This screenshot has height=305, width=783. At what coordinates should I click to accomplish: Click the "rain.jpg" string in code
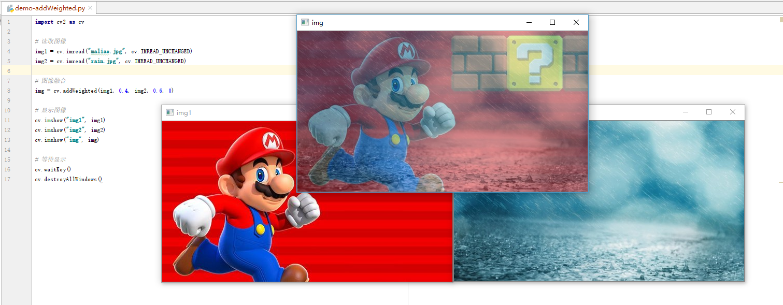point(104,61)
